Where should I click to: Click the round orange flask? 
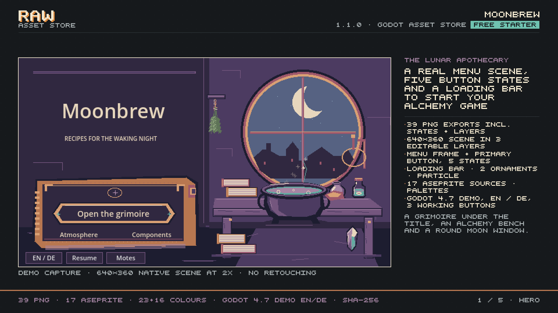pyautogui.click(x=336, y=191)
